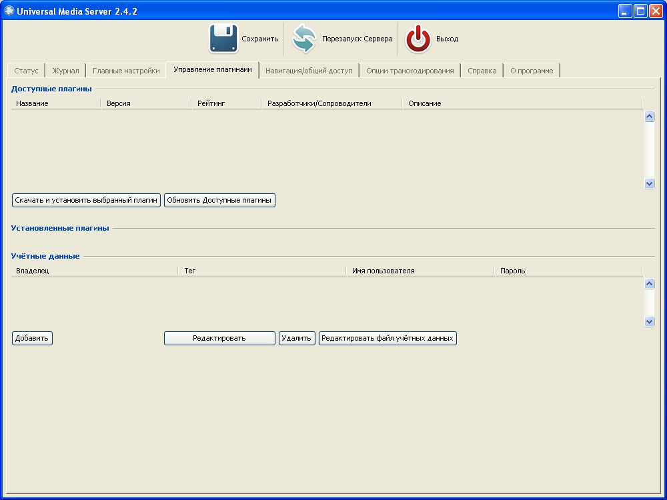The height and width of the screenshot is (500, 667).
Task: Show the О программе tab
Action: pos(532,71)
